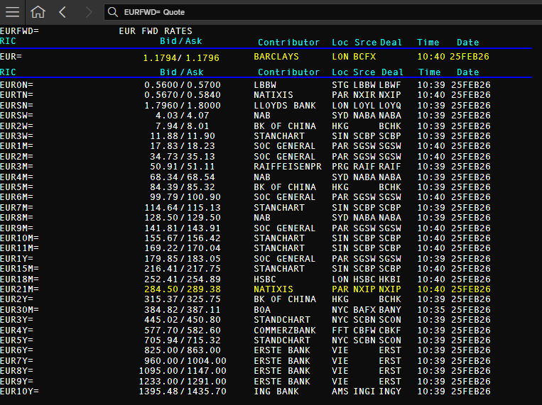The width and height of the screenshot is (542, 405).
Task: Open the EUR6M= RIC
Action: (16, 197)
